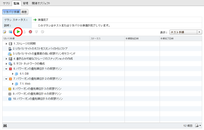Click the 手順完了日時 column header
This screenshot has height=130, width=204.
click(x=181, y=39)
